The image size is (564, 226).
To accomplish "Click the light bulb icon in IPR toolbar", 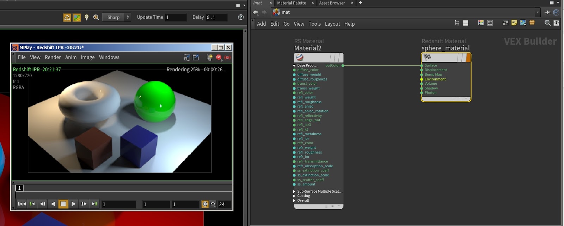I will point(87,17).
